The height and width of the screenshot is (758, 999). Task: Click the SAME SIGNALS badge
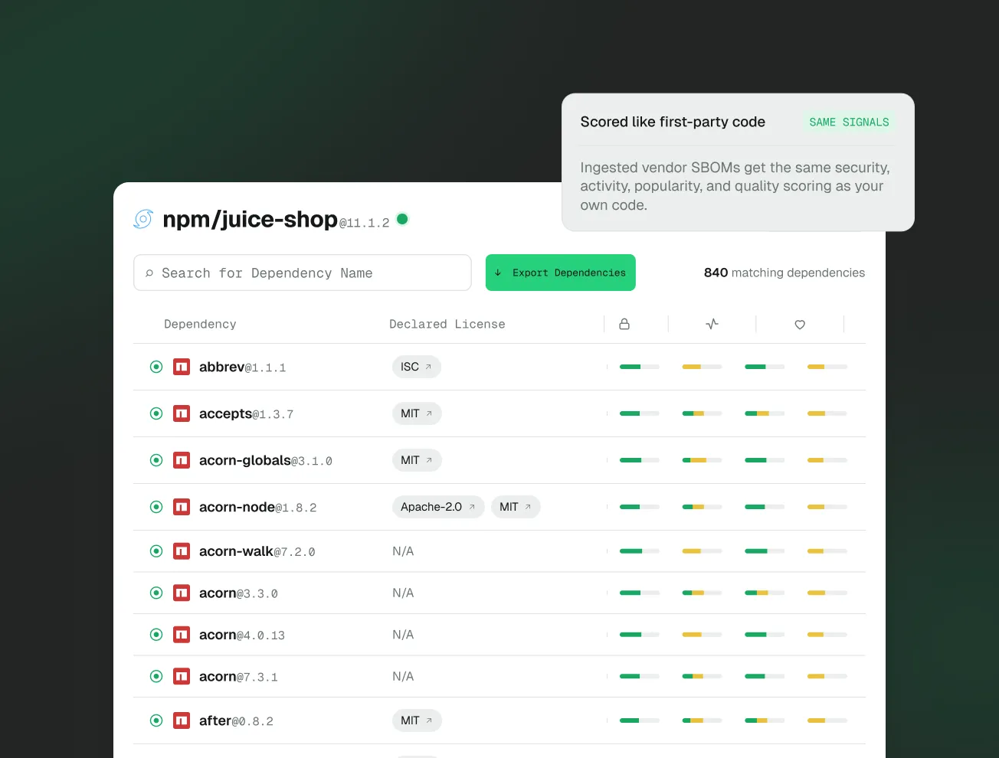[849, 122]
